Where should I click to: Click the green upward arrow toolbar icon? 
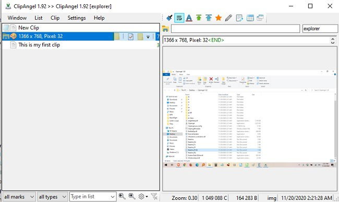pos(199,18)
